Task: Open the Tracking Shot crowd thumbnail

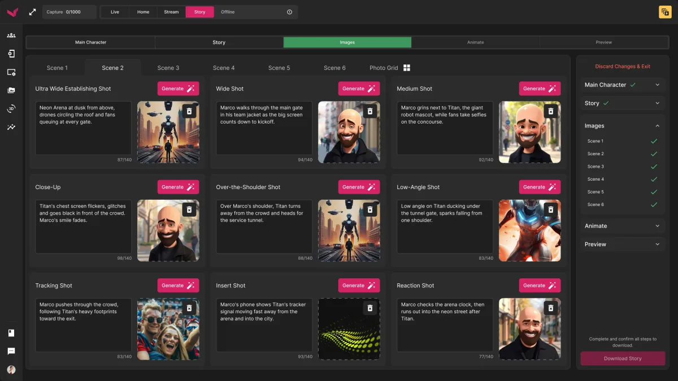Action: click(x=168, y=329)
